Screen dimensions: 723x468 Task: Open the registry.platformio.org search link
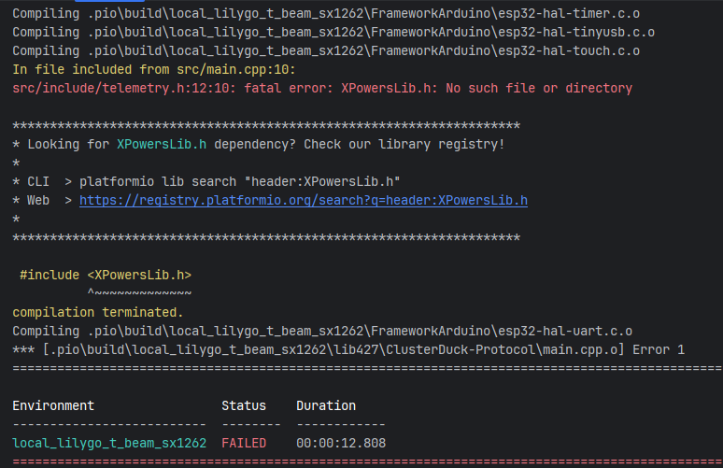tap(303, 200)
